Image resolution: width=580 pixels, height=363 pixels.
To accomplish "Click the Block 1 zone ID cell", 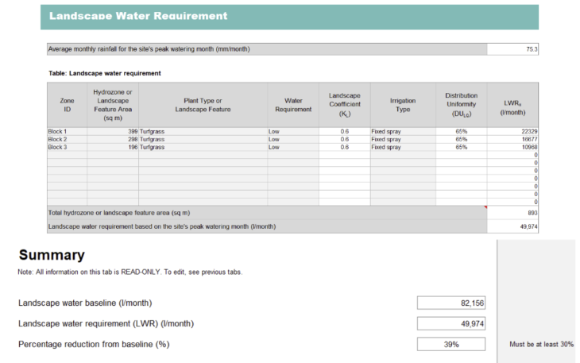I will (x=67, y=131).
